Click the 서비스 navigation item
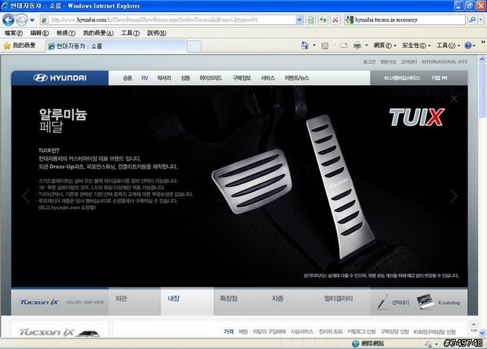Image resolution: width=487 pixels, height=349 pixels. coord(268,78)
